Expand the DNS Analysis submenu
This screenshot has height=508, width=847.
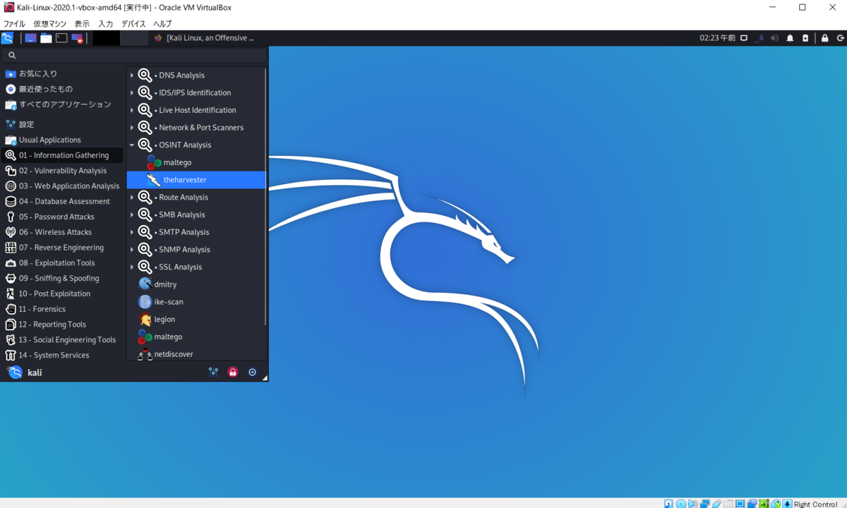[x=195, y=75]
